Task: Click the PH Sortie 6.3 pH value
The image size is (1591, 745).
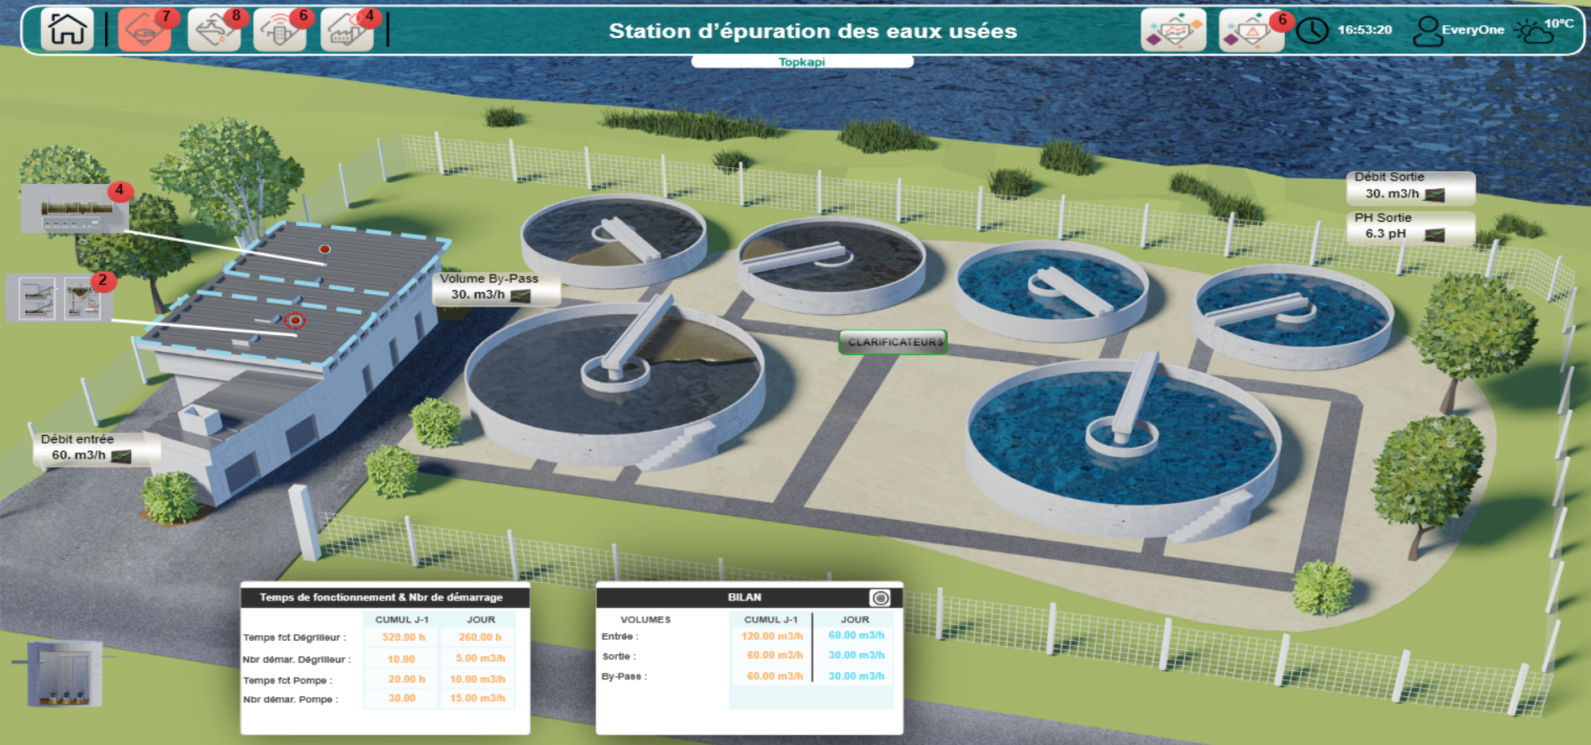Action: 1385,233
